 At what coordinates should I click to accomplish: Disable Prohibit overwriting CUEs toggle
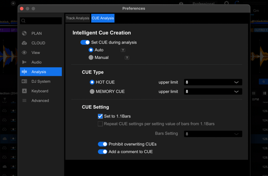pos(102,144)
